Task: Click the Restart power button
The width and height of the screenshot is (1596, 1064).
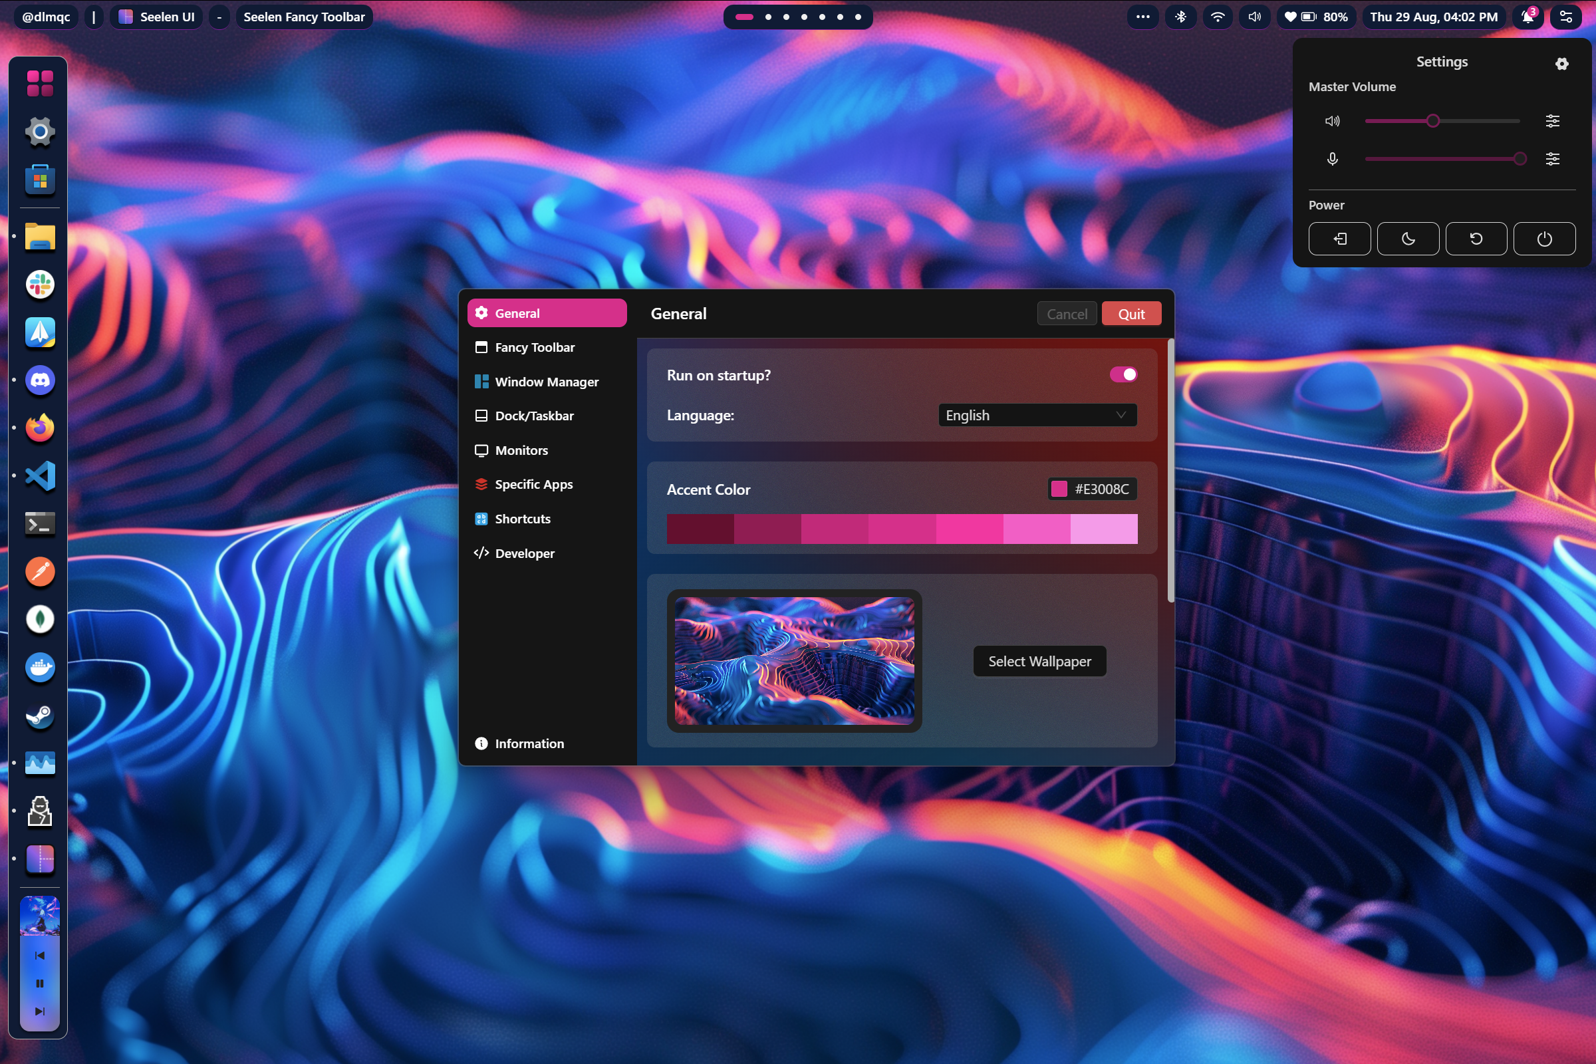Action: [x=1476, y=239]
